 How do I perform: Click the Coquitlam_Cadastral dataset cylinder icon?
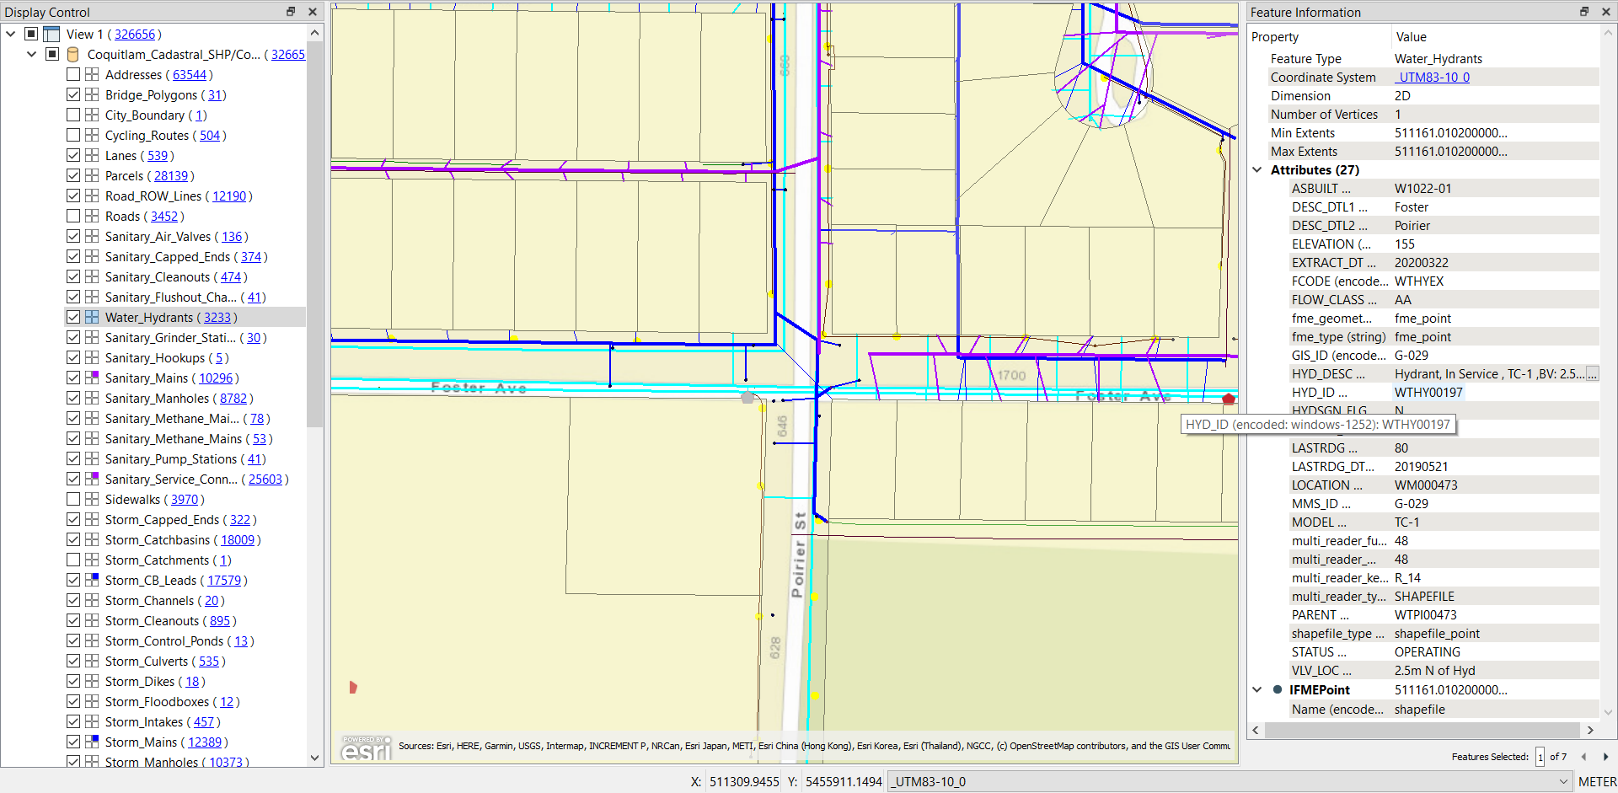pyautogui.click(x=72, y=54)
